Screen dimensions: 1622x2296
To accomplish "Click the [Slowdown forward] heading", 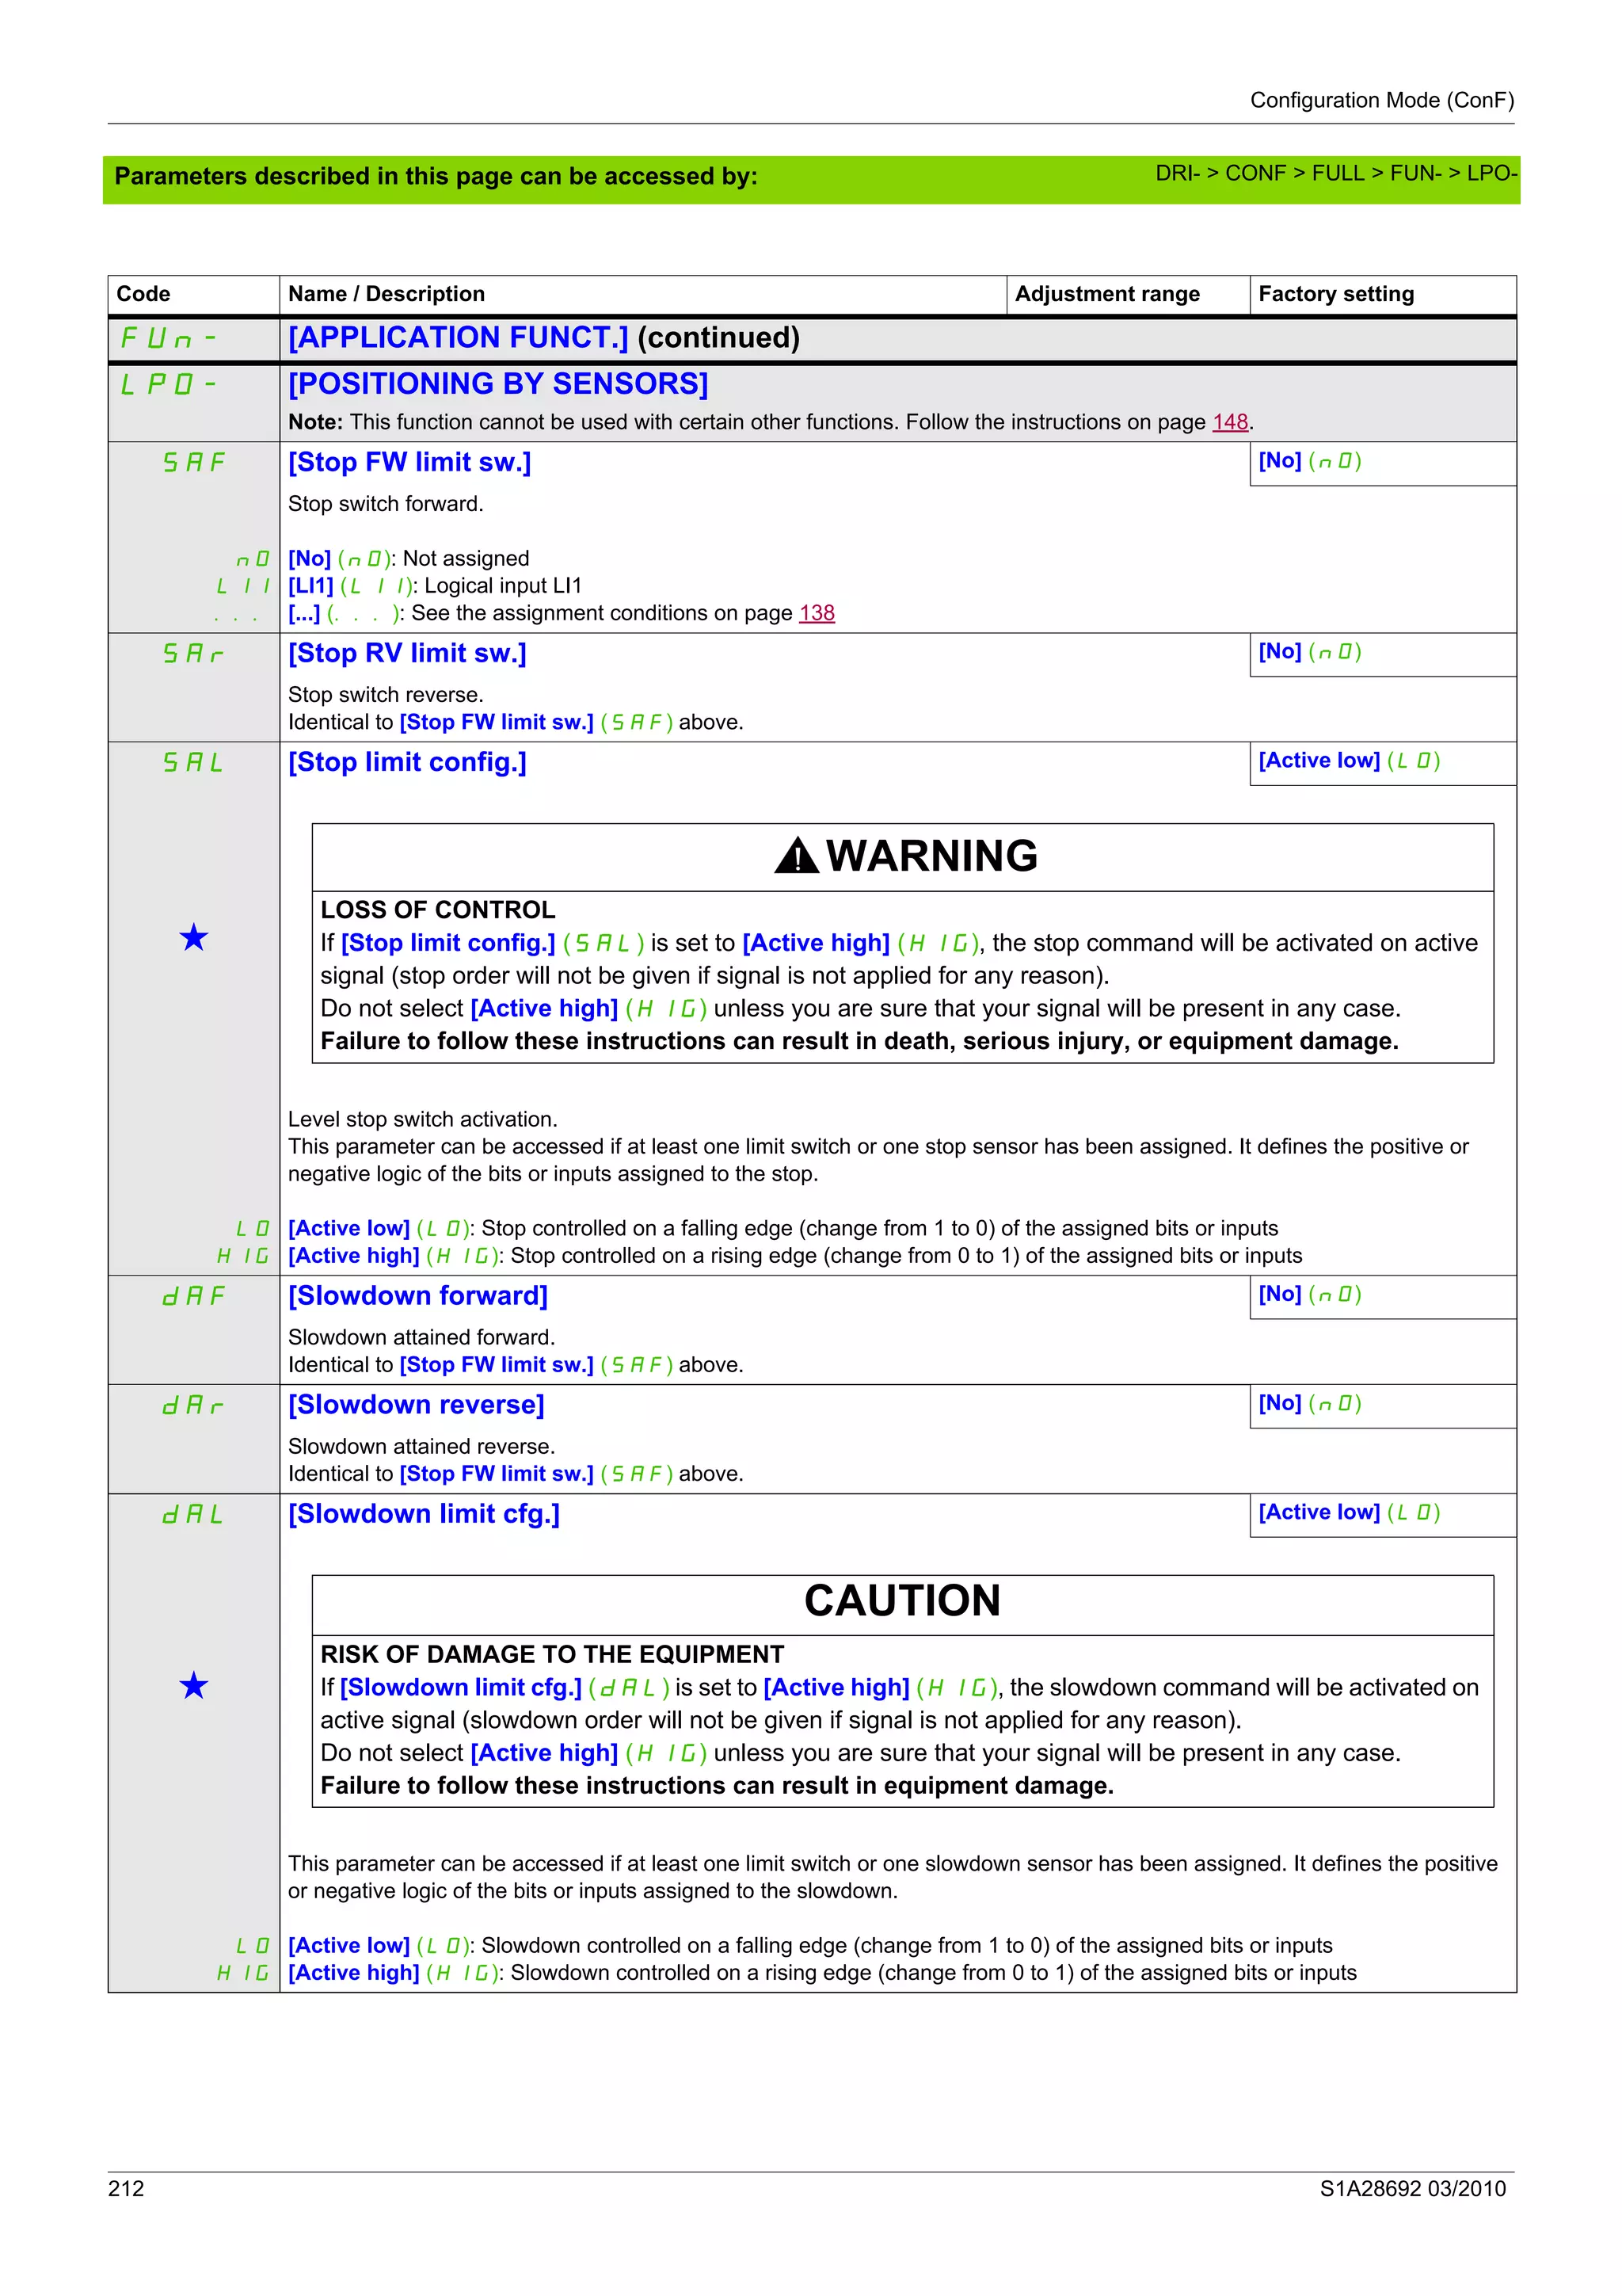I will (417, 1296).
